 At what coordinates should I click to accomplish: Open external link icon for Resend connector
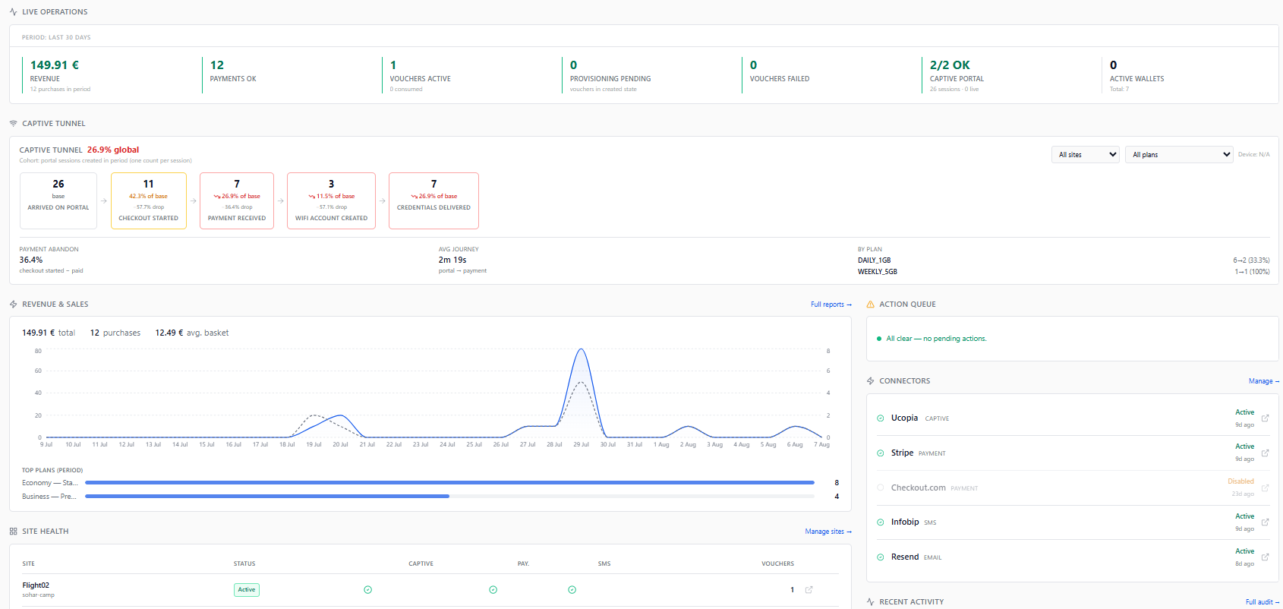pyautogui.click(x=1265, y=557)
